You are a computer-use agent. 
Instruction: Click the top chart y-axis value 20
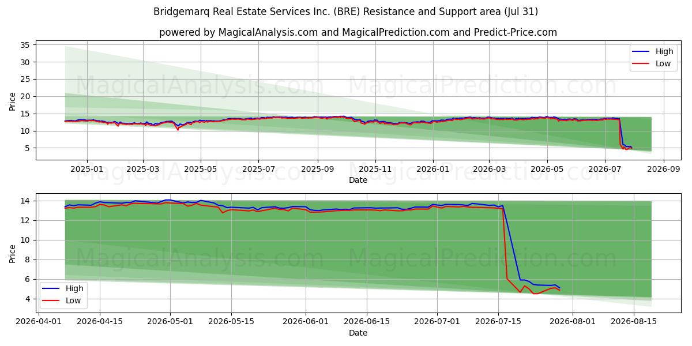[x=25, y=96]
